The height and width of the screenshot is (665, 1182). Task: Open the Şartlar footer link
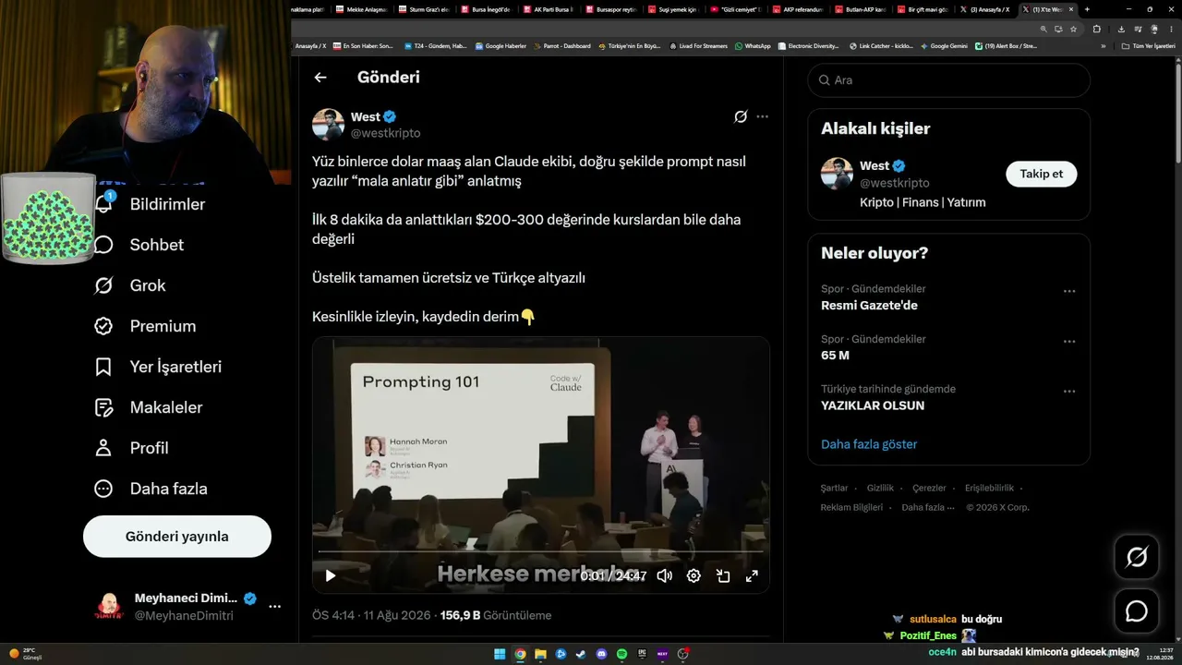tap(834, 489)
